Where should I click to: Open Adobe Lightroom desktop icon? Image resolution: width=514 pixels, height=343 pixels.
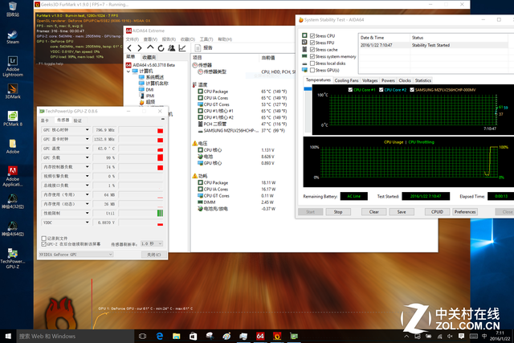13,67
